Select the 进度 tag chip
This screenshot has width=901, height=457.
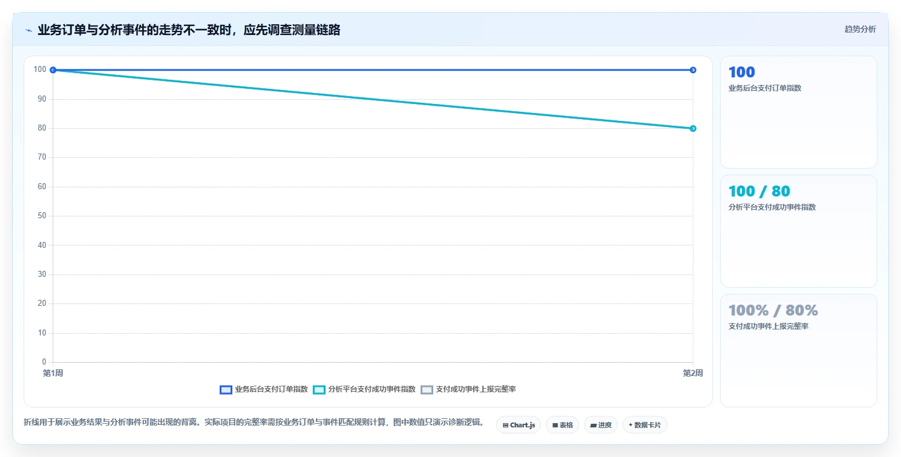coord(601,425)
